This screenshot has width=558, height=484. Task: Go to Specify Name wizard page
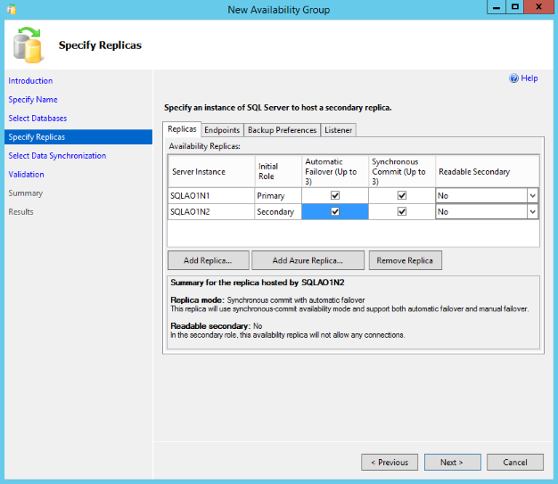click(33, 100)
